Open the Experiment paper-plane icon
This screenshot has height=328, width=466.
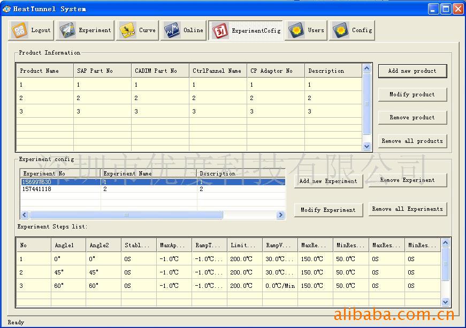point(67,30)
